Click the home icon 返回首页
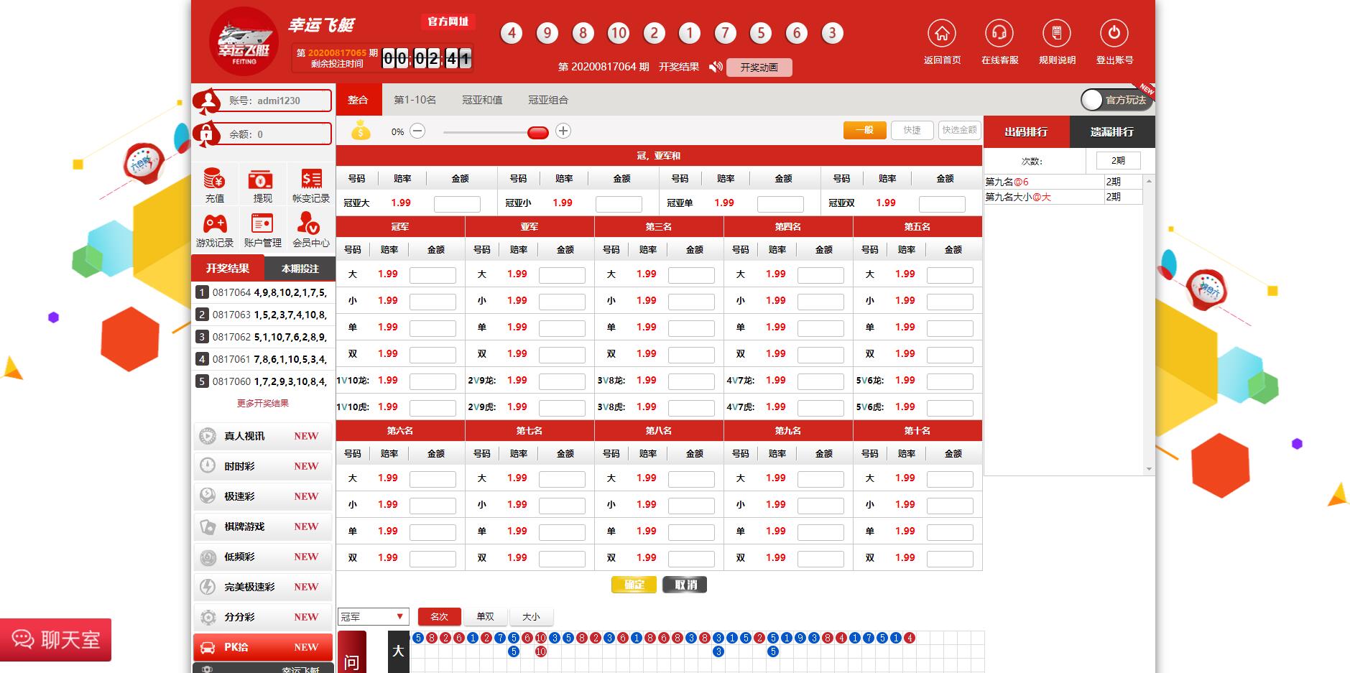Screen dimensions: 1350x673 [941, 33]
